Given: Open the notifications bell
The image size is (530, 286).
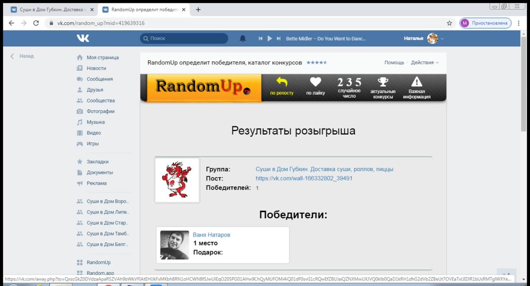Looking at the screenshot, I should [243, 38].
